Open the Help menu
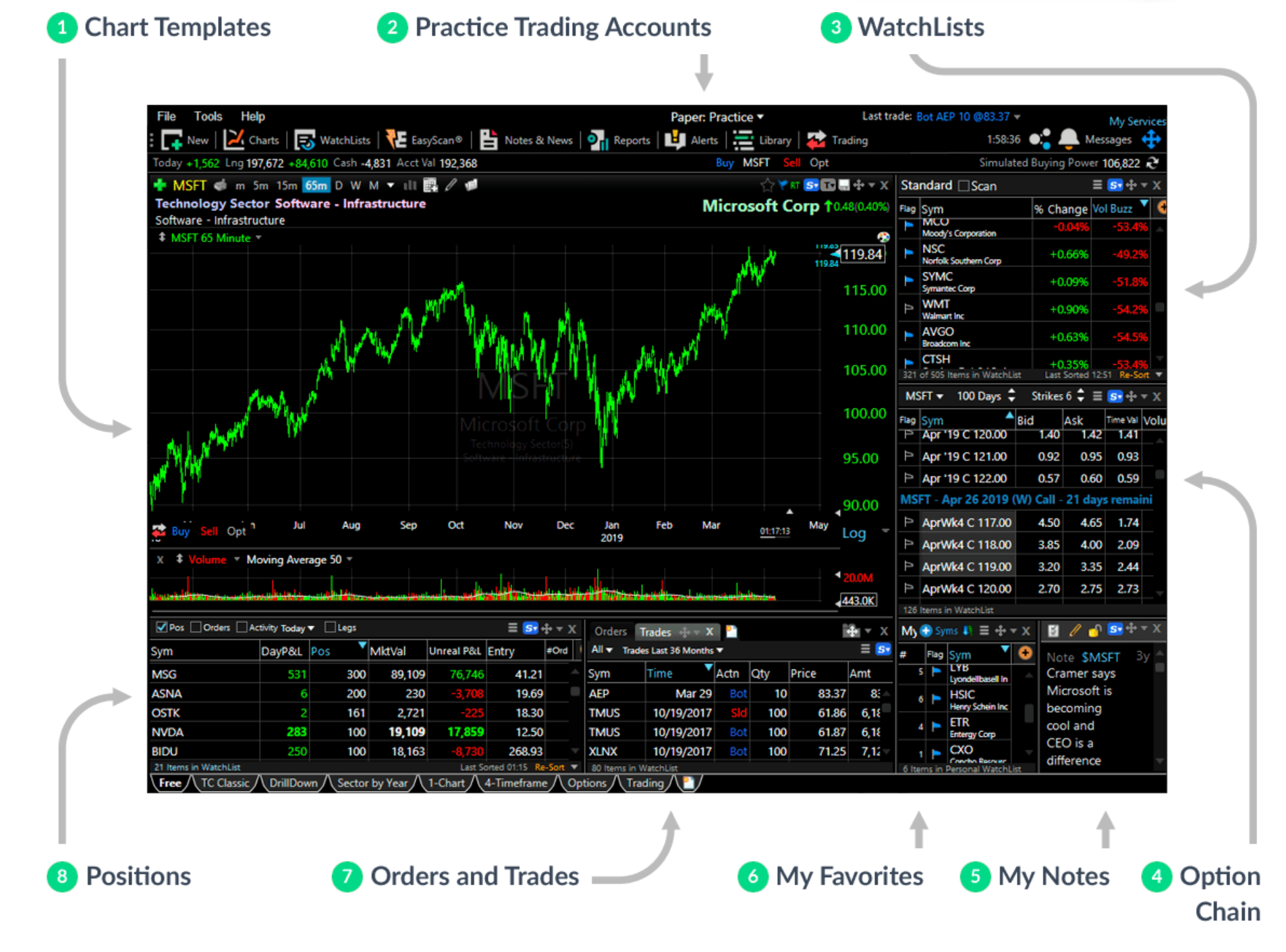1286x952 pixels. pos(252,116)
